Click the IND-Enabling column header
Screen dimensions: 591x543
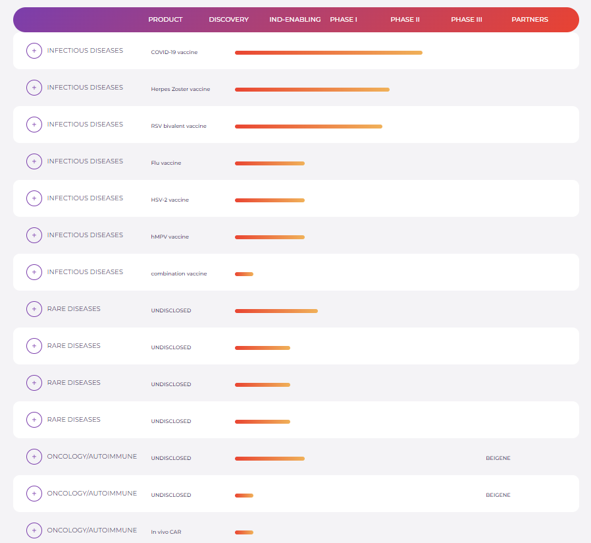(295, 20)
